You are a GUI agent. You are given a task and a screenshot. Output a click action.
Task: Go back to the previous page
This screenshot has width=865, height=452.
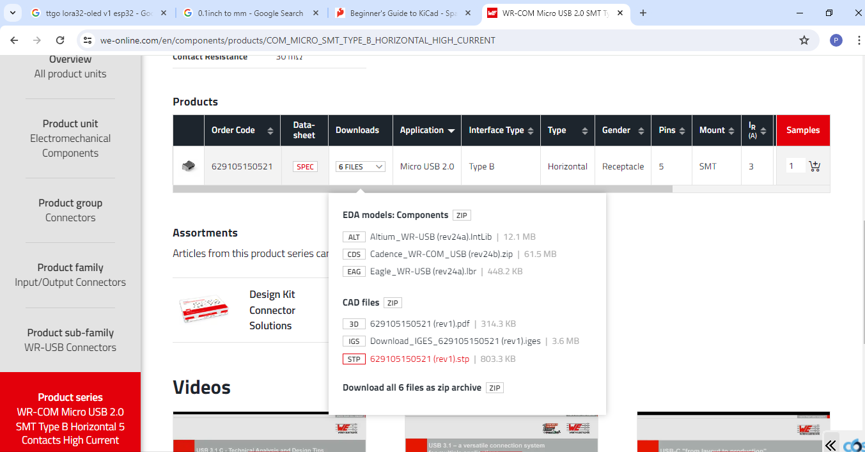click(15, 40)
